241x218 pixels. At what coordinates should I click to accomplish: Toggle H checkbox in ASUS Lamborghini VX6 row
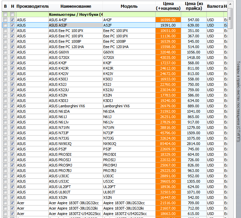tap(12, 106)
